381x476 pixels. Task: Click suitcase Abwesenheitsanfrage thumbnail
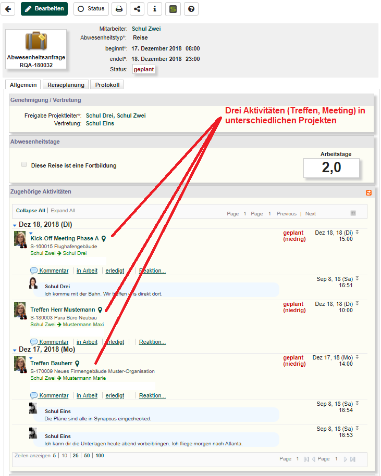(36, 49)
